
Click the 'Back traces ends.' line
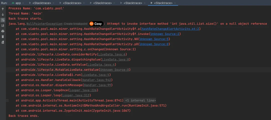click(x=24, y=116)
